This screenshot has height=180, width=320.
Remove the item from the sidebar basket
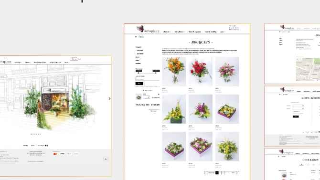(159, 94)
